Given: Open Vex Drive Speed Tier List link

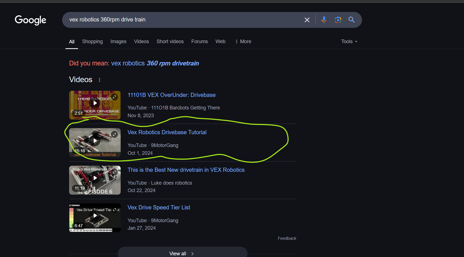Looking at the screenshot, I should [159, 207].
